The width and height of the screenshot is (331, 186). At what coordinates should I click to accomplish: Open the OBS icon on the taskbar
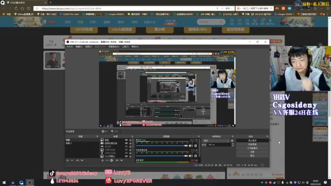point(30,183)
